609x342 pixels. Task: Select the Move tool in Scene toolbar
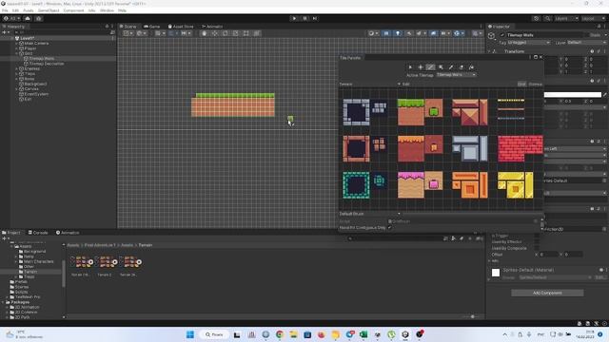(x=215, y=33)
